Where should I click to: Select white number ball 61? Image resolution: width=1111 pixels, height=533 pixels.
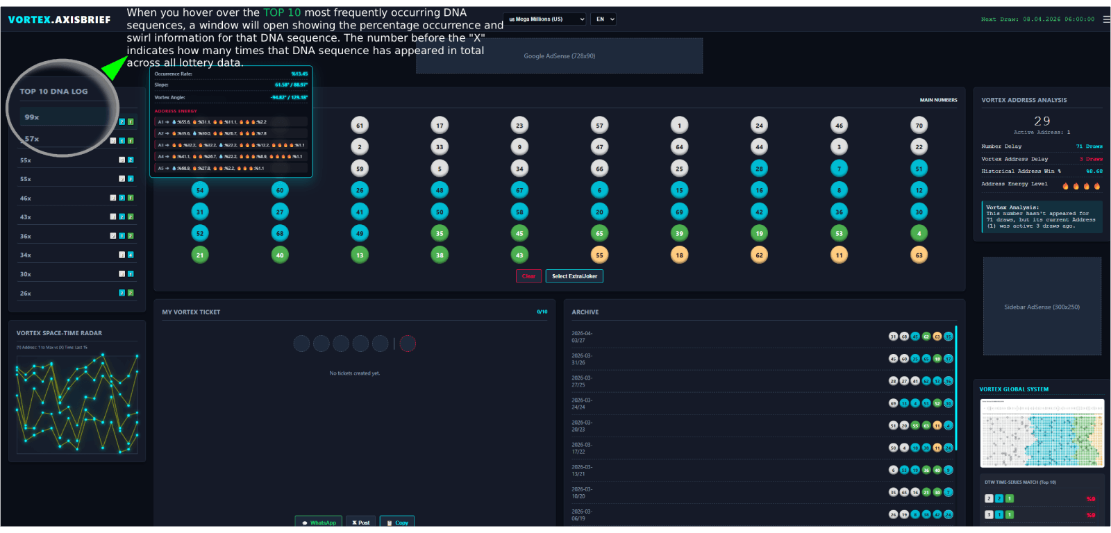[x=360, y=126]
